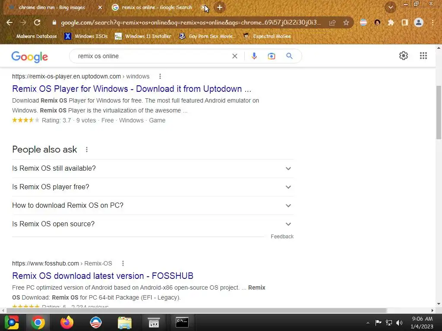Open the Remix OS Player Uptodown link
This screenshot has height=331, width=442.
(x=131, y=89)
